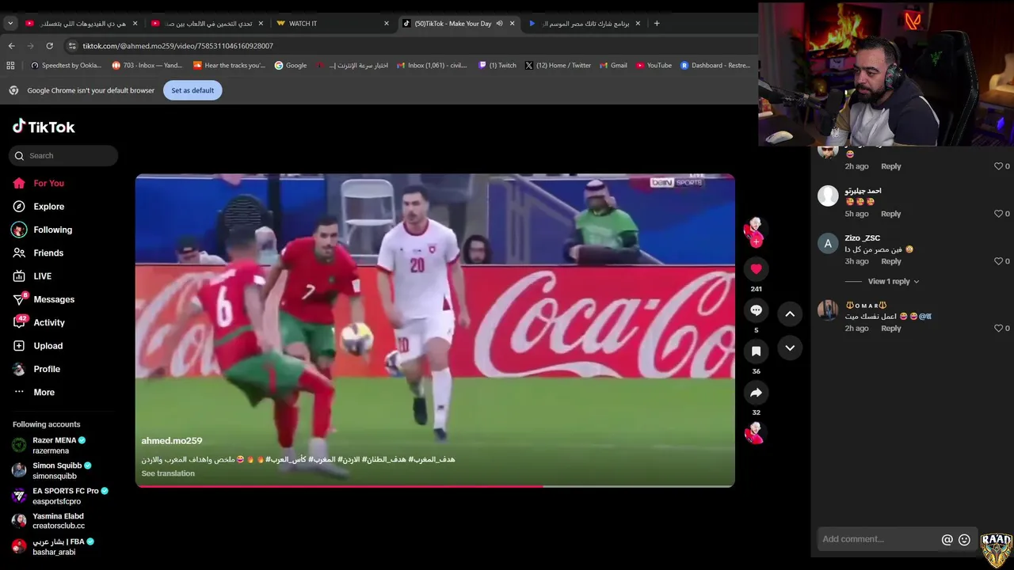The height and width of the screenshot is (570, 1014).
Task: Like احمد جيليرتو comment heart
Action: [999, 214]
